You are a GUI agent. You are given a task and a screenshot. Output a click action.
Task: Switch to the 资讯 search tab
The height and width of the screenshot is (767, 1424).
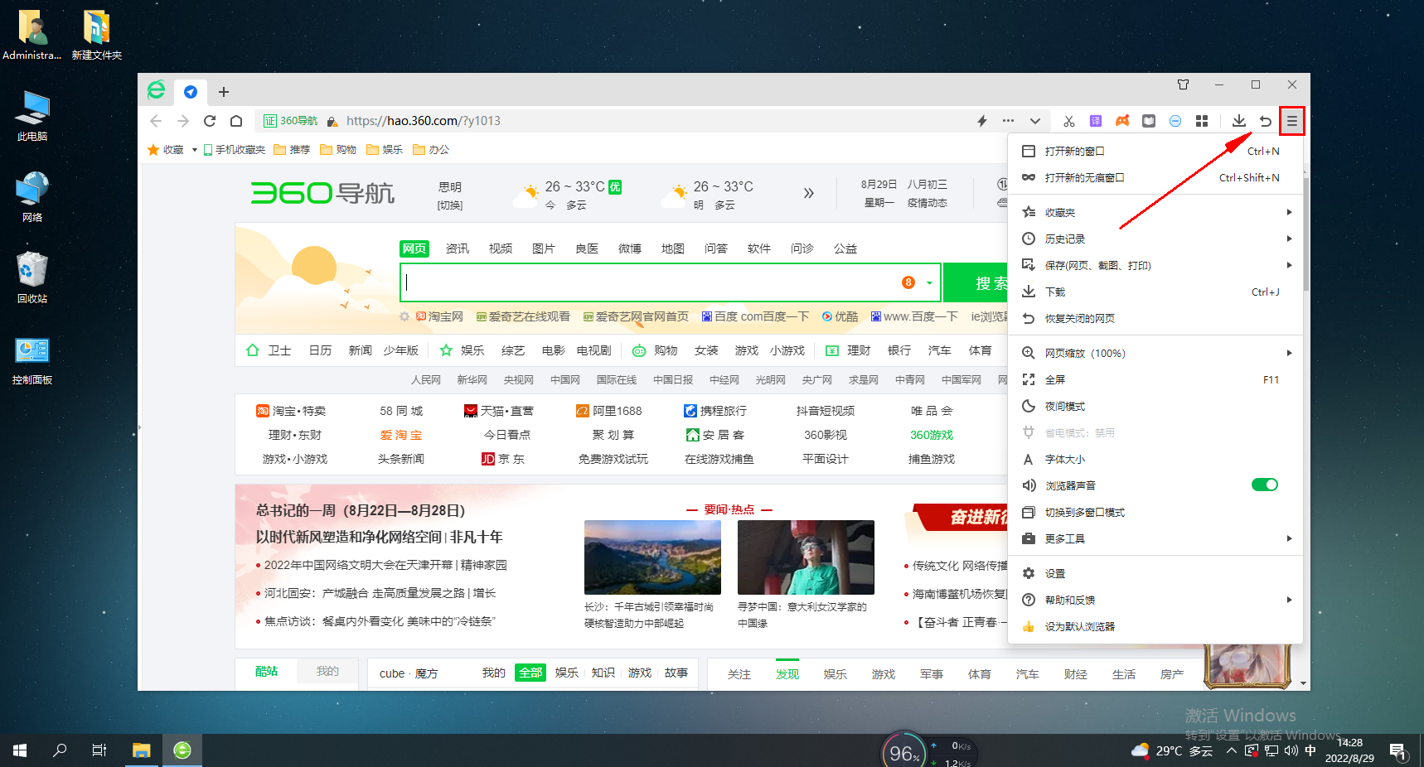tap(458, 248)
